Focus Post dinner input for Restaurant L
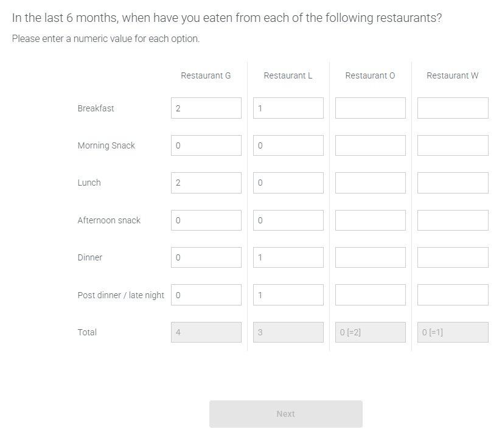 pyautogui.click(x=288, y=295)
